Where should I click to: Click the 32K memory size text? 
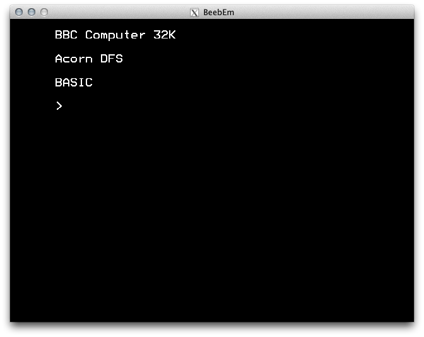pyautogui.click(x=165, y=35)
